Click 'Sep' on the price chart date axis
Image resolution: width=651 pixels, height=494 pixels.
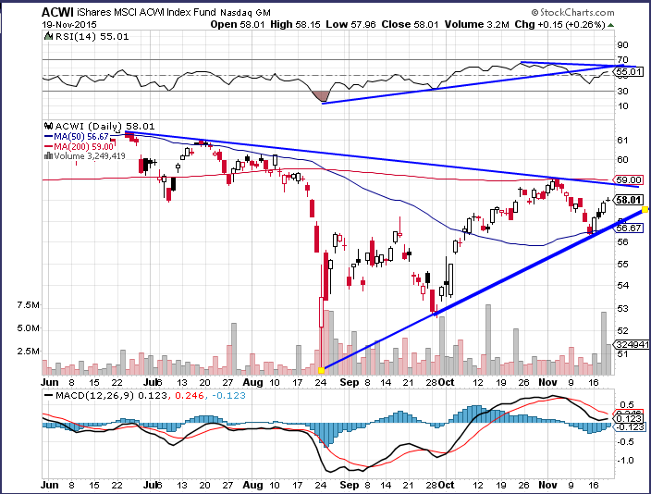[x=350, y=382]
